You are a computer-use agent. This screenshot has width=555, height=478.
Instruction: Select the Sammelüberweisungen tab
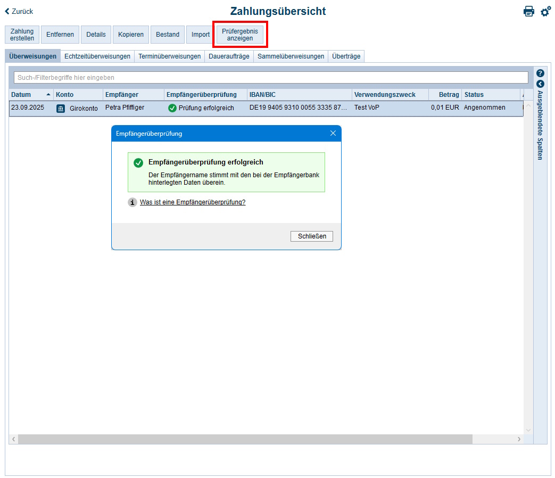coord(291,56)
